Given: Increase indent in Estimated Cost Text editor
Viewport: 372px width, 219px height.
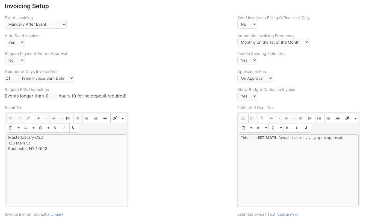Looking at the screenshot, I should pyautogui.click(x=319, y=119).
